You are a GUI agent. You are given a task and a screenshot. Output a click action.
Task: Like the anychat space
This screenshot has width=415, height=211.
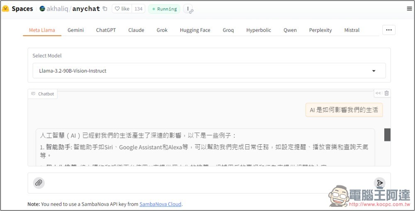122,9
